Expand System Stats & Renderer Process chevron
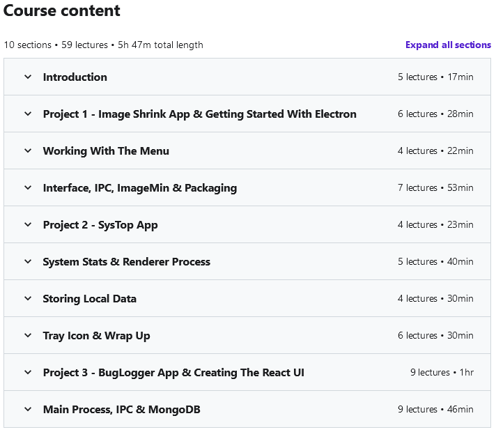The height and width of the screenshot is (432, 496). click(x=28, y=262)
